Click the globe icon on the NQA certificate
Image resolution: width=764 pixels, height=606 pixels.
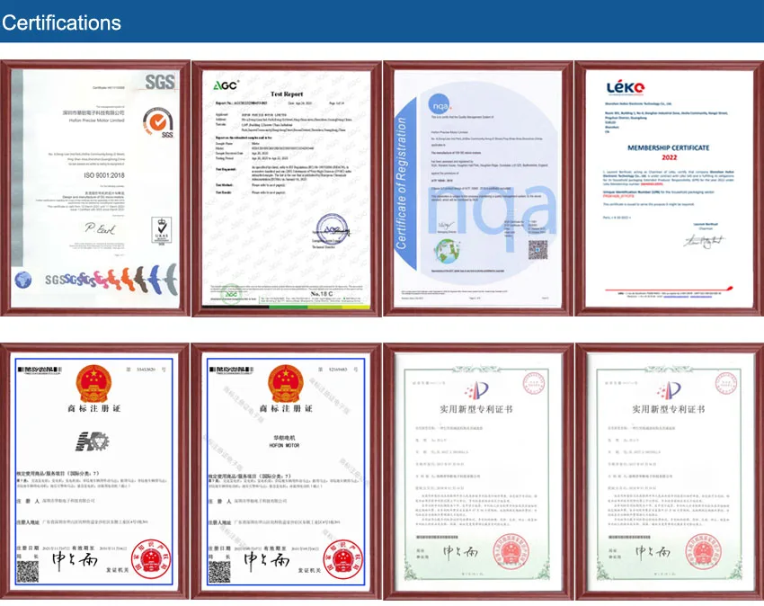click(448, 252)
